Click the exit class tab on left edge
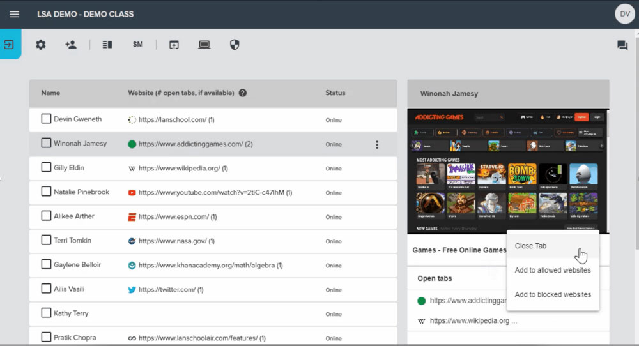 click(10, 45)
